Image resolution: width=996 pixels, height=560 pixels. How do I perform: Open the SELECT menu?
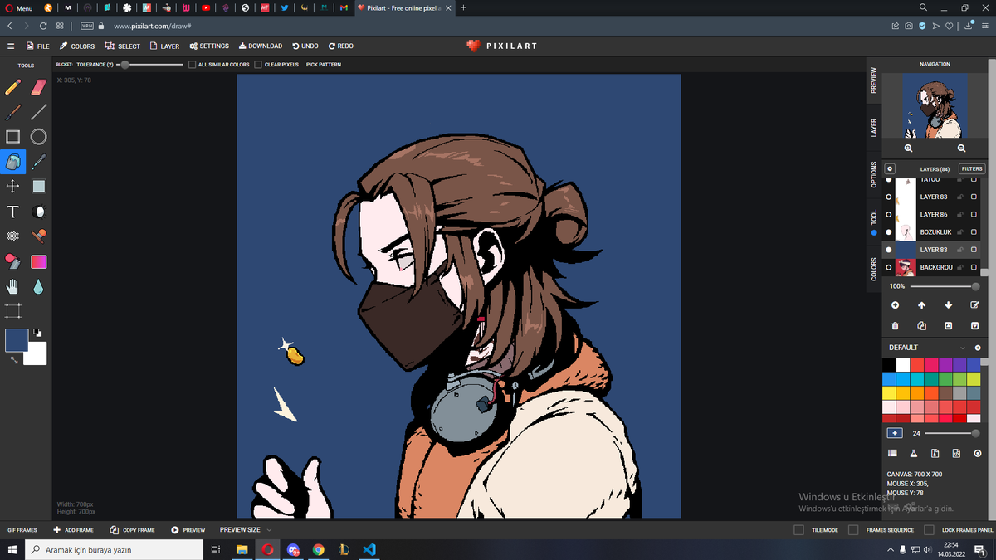pyautogui.click(x=123, y=46)
